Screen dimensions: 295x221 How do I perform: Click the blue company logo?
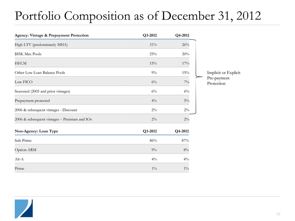[24, 208]
